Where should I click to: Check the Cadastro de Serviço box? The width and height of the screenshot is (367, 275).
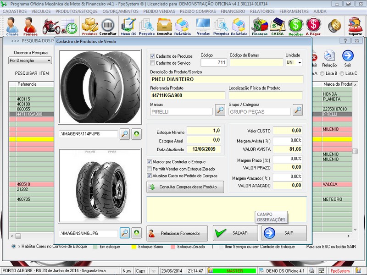coord(153,63)
